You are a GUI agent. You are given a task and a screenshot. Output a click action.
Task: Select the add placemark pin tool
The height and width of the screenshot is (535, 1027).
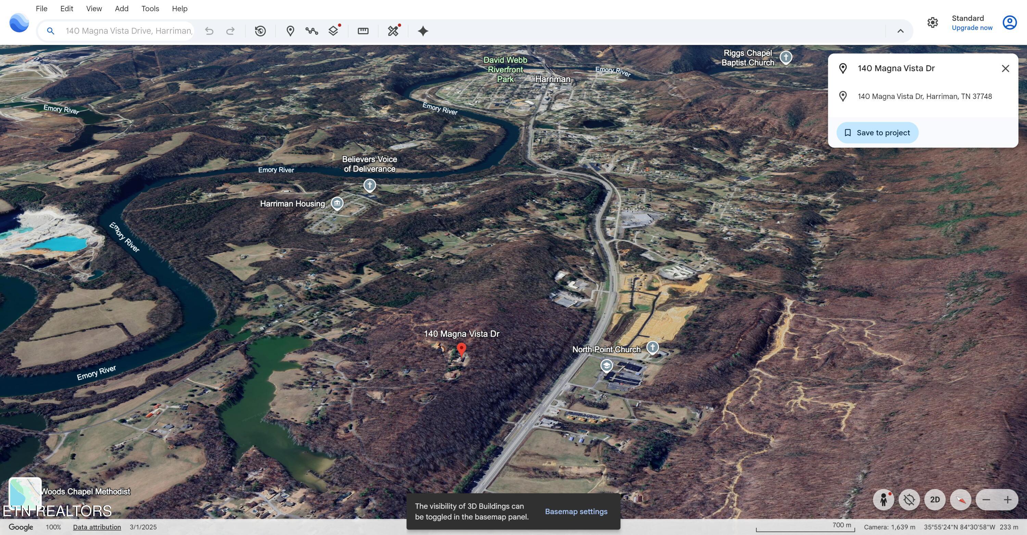(290, 31)
